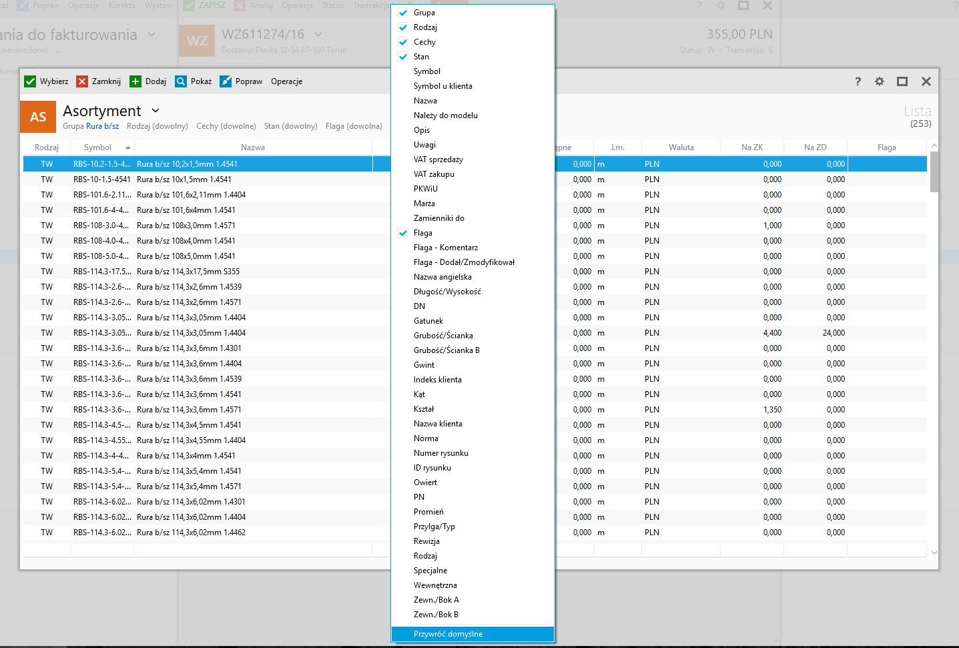
Task: Click the Popraw pencil edit icon
Action: tap(226, 81)
